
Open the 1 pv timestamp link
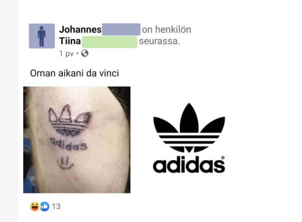click(66, 54)
